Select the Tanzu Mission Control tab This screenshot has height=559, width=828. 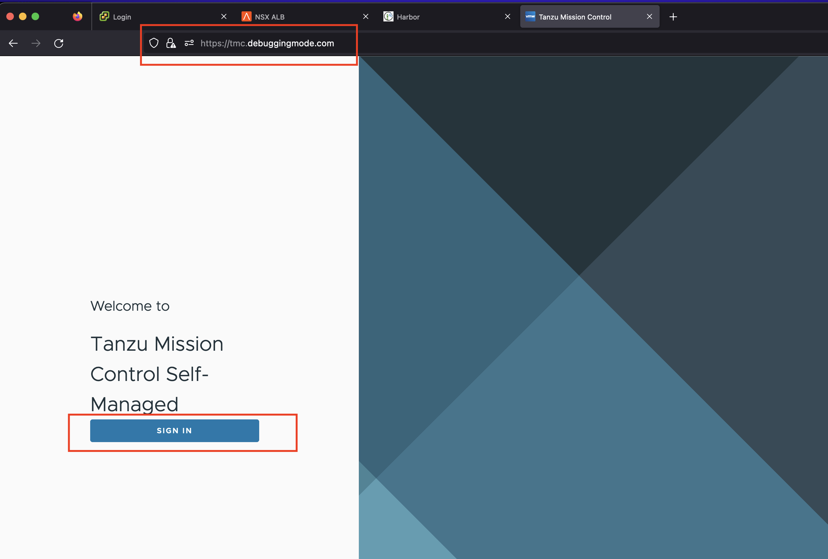point(590,17)
